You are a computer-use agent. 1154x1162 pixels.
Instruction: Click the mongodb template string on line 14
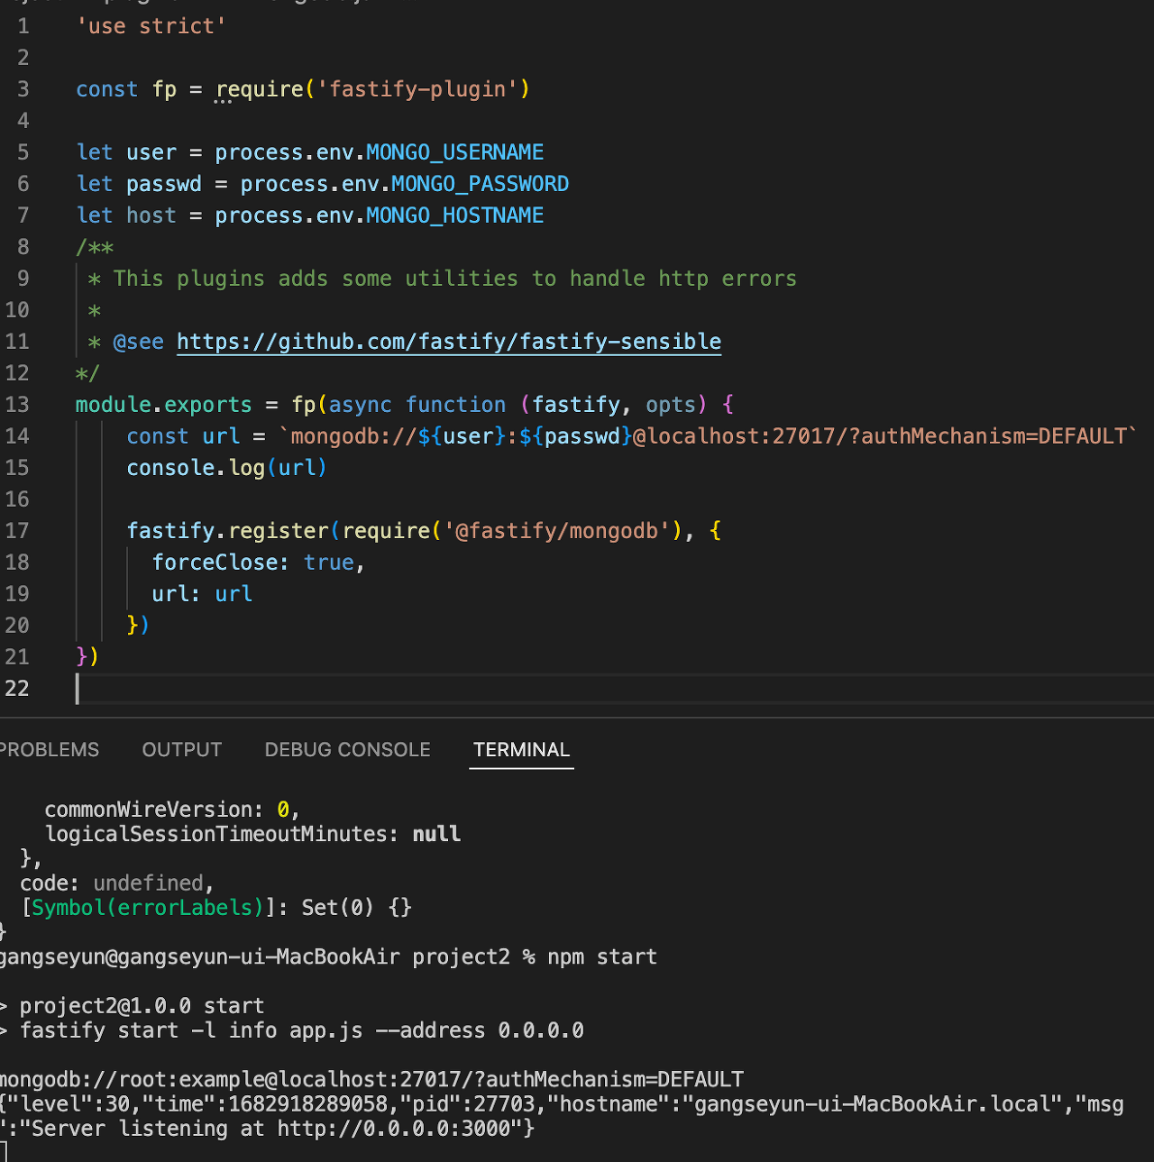pyautogui.click(x=709, y=436)
